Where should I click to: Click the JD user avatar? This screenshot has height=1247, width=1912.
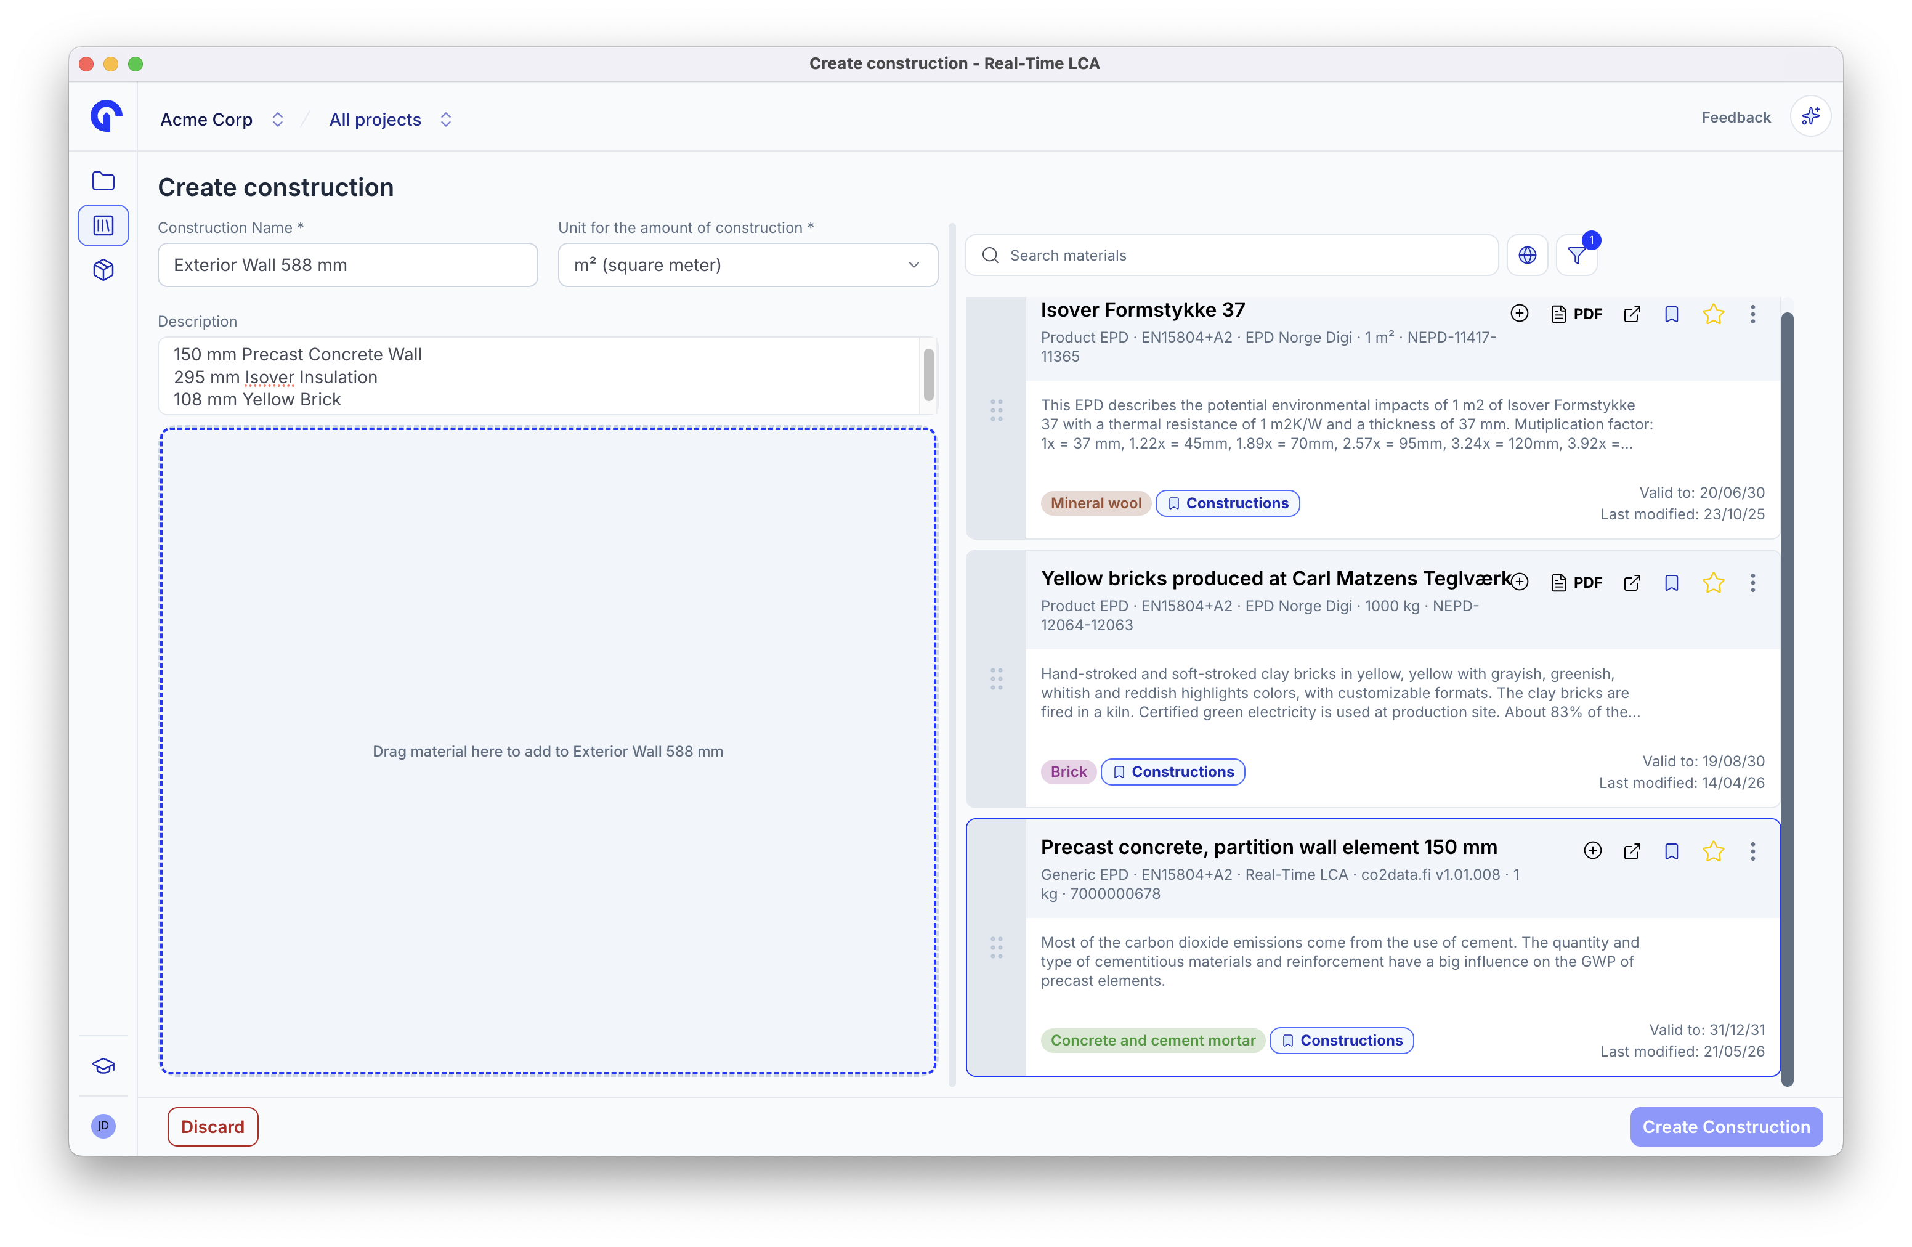[x=103, y=1125]
